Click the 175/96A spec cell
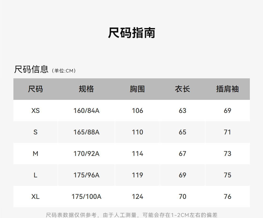The image size is (263, 218). tap(86, 175)
